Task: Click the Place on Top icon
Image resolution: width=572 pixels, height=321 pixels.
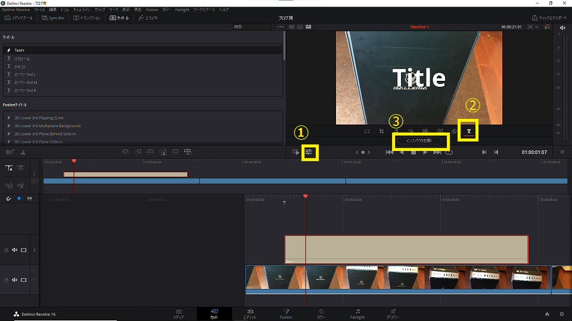Action: [x=175, y=152]
